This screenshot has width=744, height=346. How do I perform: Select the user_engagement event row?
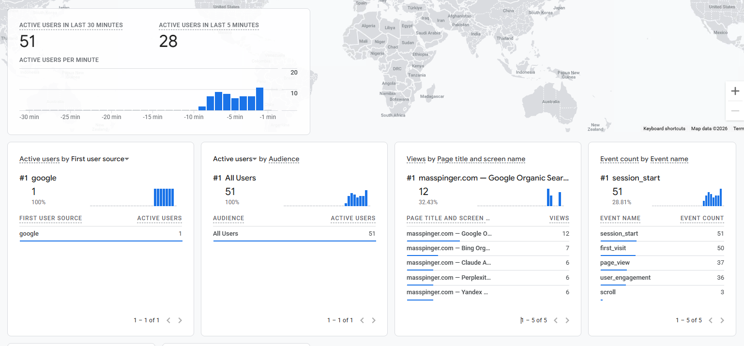(662, 278)
